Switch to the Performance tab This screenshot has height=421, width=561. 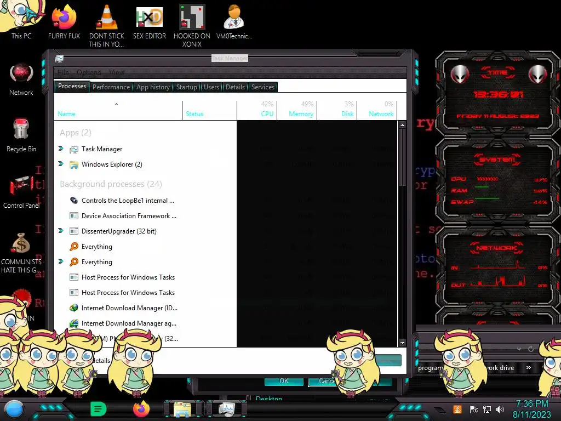[111, 87]
